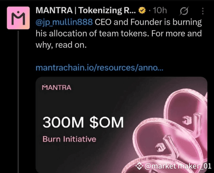Follow the mantrachain.io/resources link
The image size is (214, 173).
tap(99, 68)
